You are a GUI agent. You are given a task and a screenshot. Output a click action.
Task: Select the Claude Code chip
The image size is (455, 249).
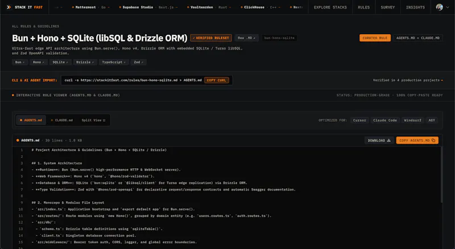(385, 120)
